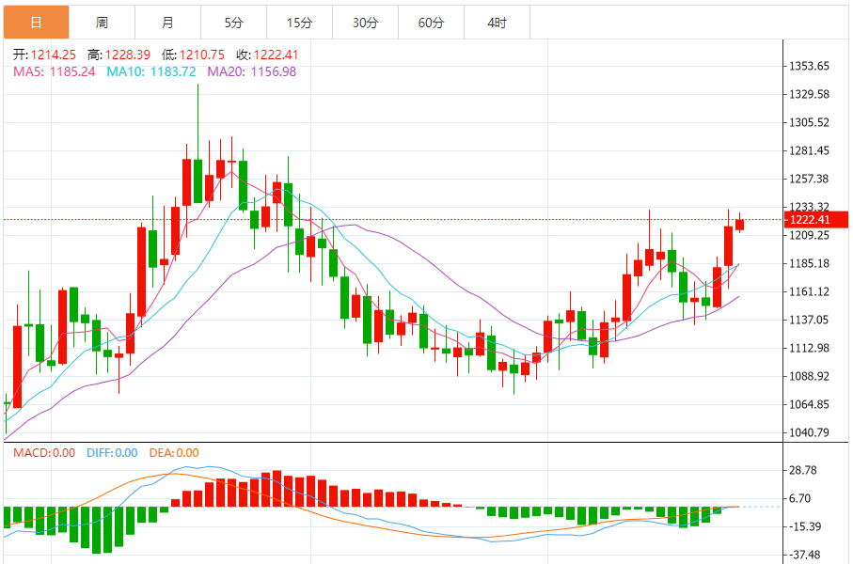
Task: Click the MA20: 1156.98 indicator label
Action: click(251, 71)
